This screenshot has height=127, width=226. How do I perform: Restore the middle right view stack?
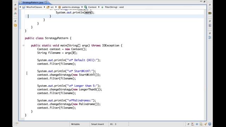pos(210,21)
